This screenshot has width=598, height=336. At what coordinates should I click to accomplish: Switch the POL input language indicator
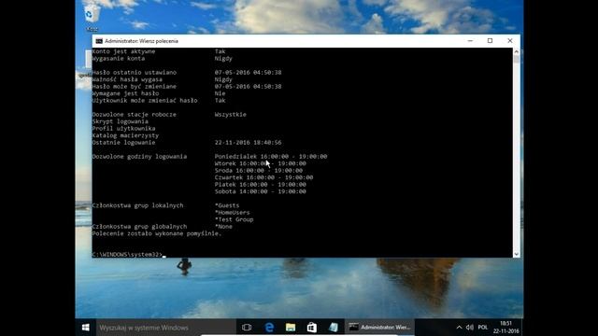[483, 328]
